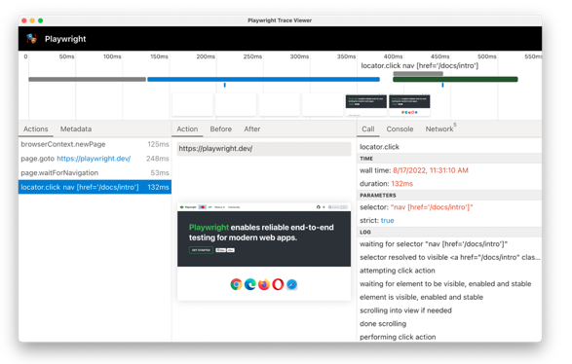Image resolution: width=572 pixels, height=364 pixels.
Task: Click the snapshot URL address field
Action: click(x=264, y=149)
